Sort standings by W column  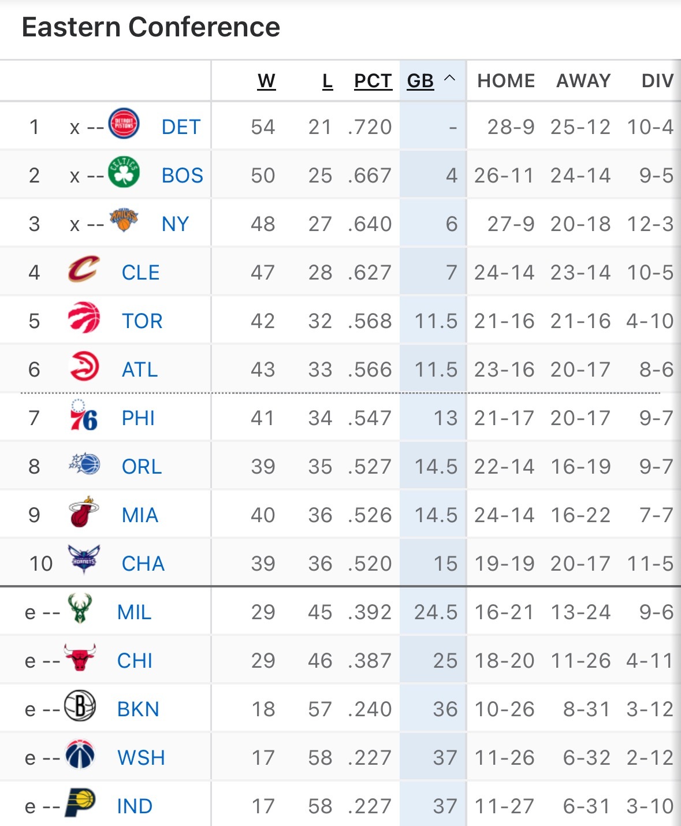click(266, 81)
